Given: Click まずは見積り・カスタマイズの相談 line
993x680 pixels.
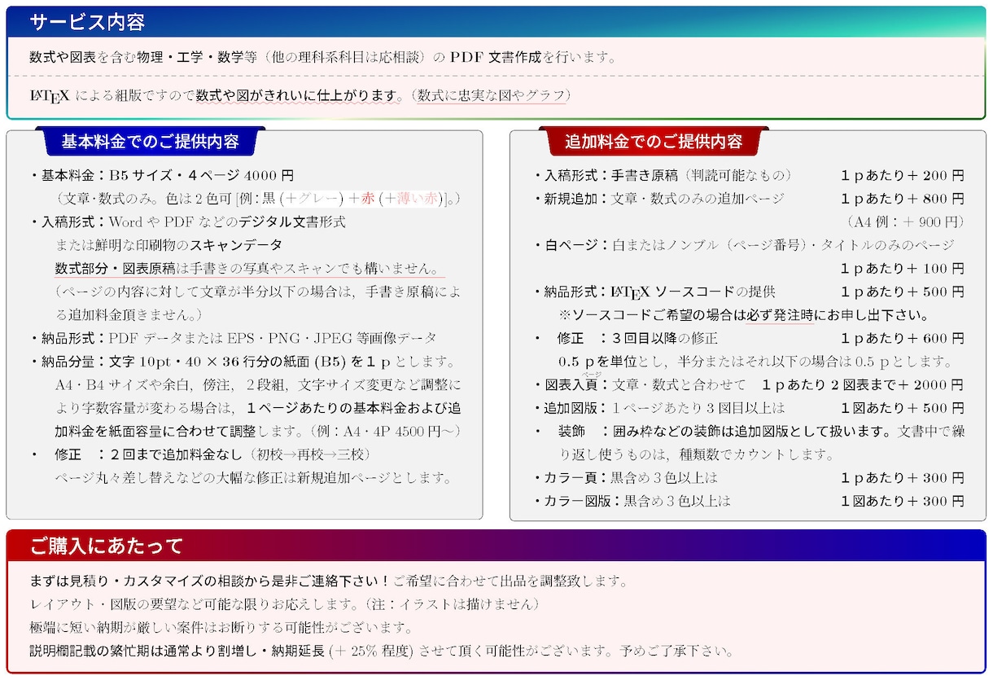Looking at the screenshot, I should [x=329, y=581].
